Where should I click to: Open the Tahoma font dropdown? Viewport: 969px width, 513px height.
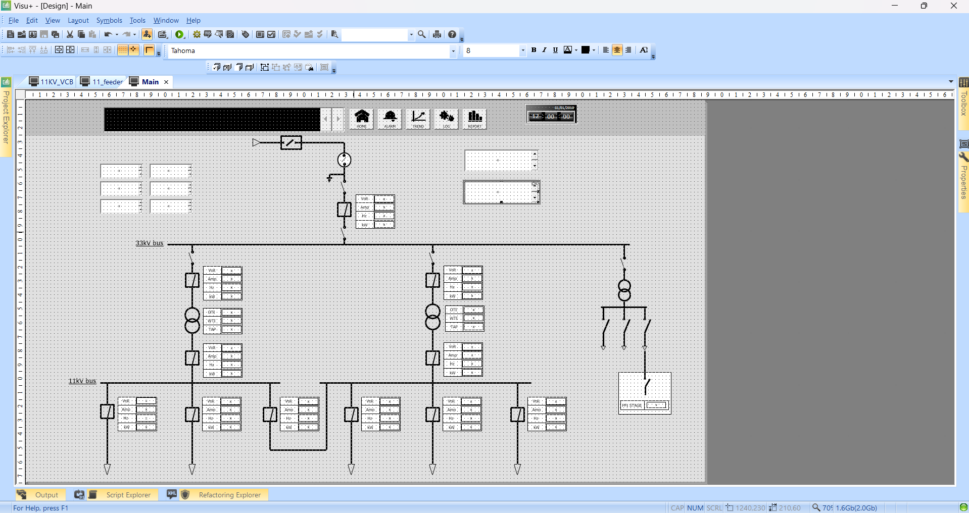point(454,51)
